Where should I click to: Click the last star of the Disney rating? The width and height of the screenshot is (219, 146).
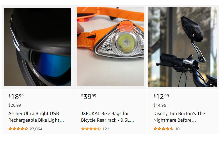click(171, 129)
